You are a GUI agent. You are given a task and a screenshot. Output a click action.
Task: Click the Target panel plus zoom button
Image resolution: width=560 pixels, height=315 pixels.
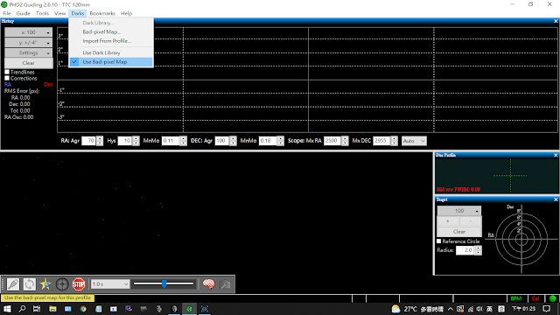coord(448,221)
